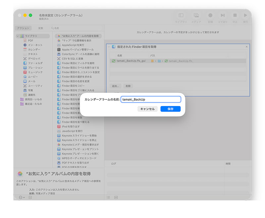Collapse the ライブラリ tree disclosure arrow
This screenshot has height=218, width=265.
point(18,36)
